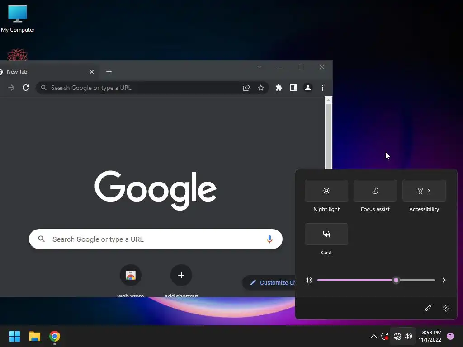
Task: Reload the page in Chrome
Action: [26, 88]
